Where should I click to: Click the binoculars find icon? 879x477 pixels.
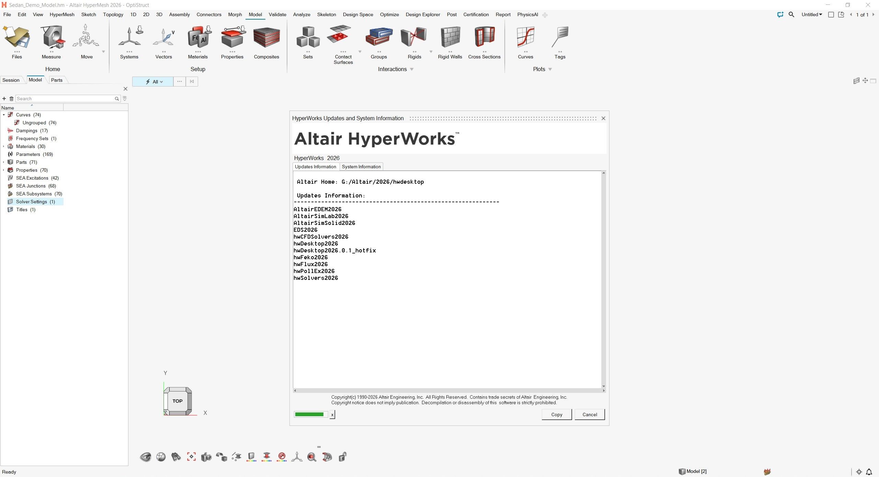(x=176, y=457)
